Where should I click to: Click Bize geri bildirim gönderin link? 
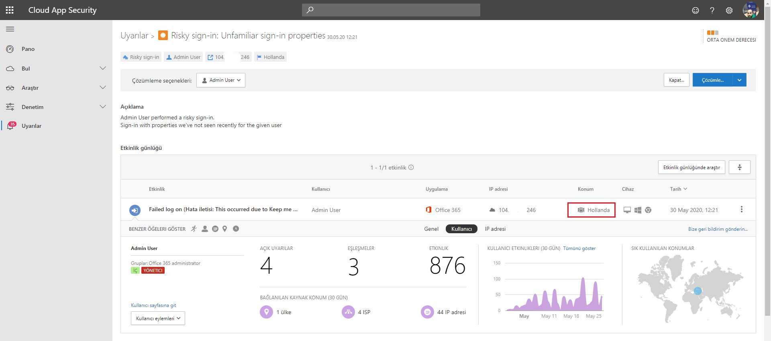(718, 229)
